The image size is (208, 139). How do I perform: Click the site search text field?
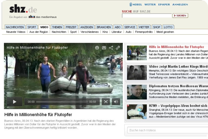(x=147, y=16)
